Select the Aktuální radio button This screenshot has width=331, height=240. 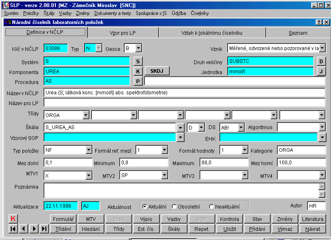click(x=144, y=206)
